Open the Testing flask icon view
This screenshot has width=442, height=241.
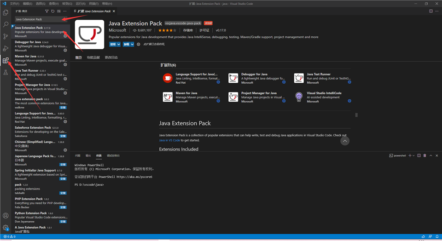6,72
